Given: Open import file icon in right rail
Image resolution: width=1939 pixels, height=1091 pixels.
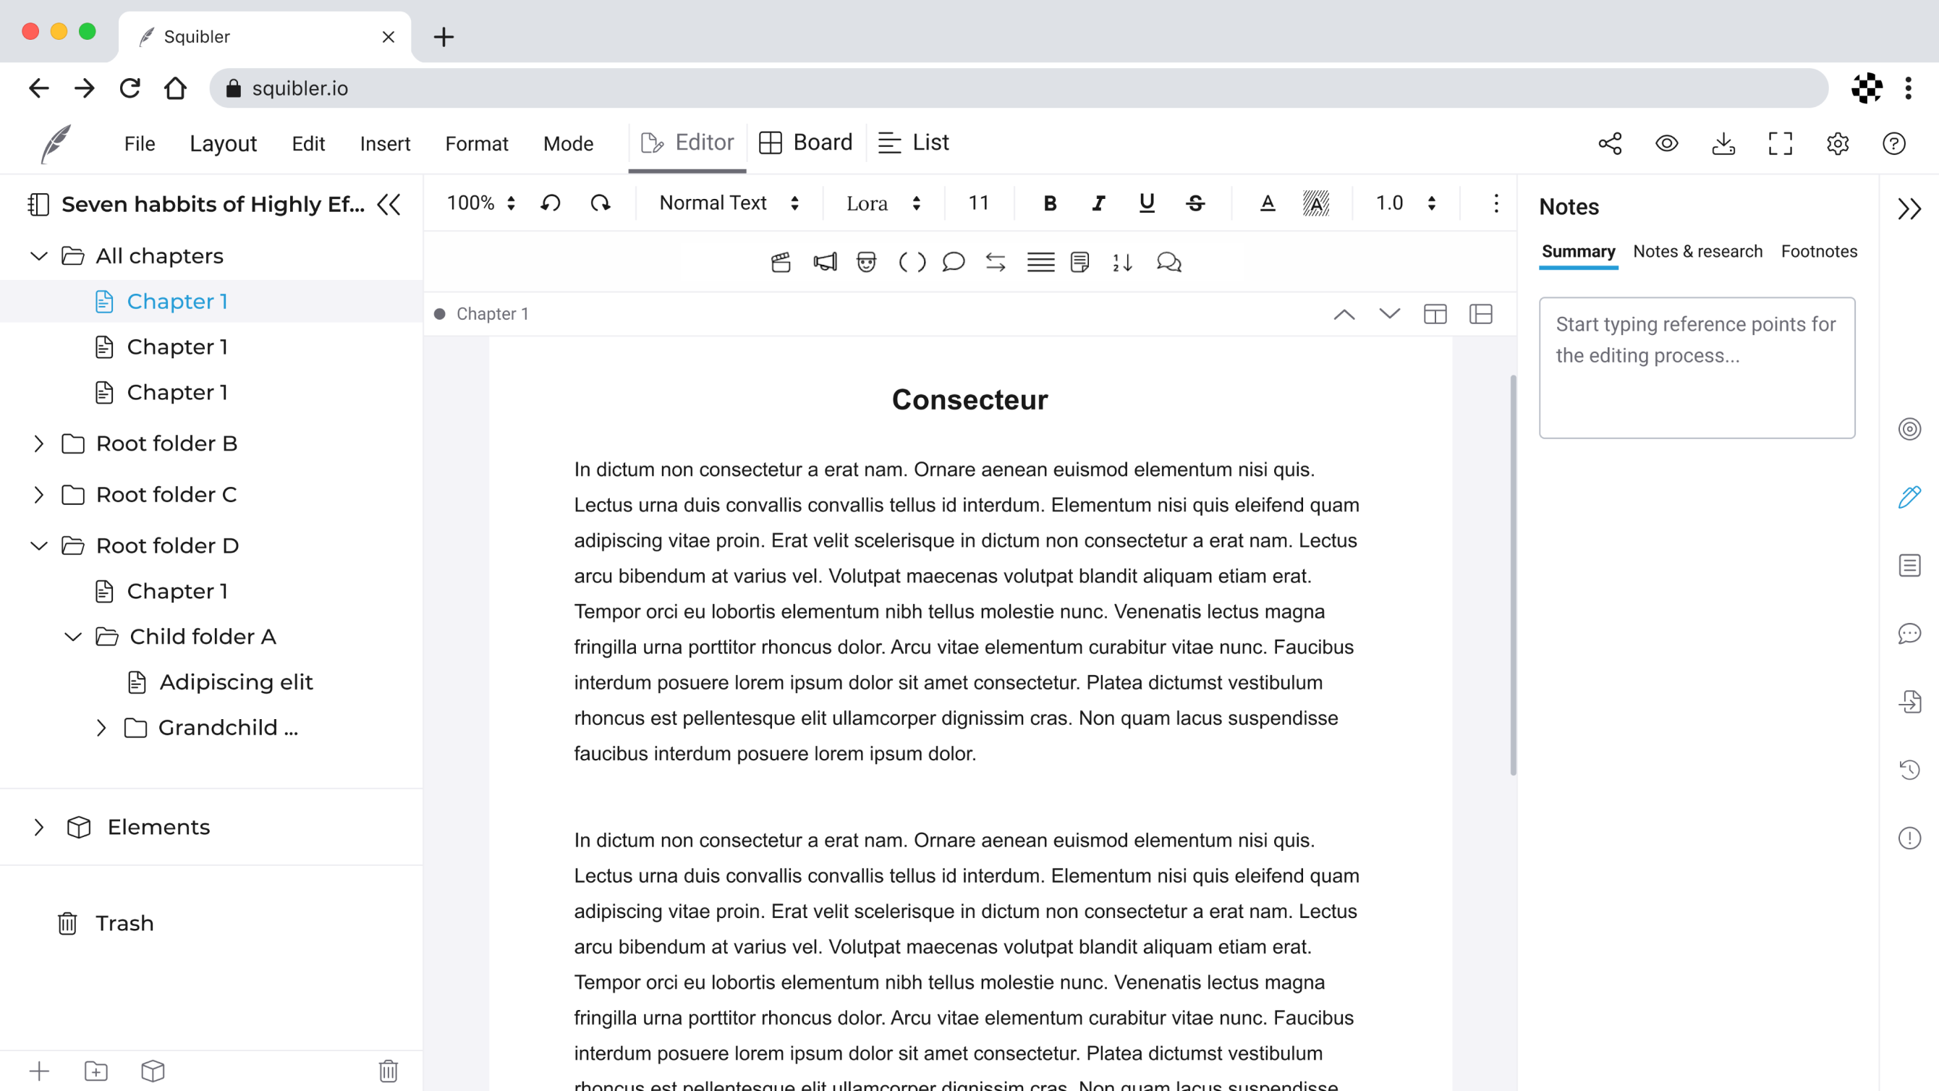Looking at the screenshot, I should 1909,702.
